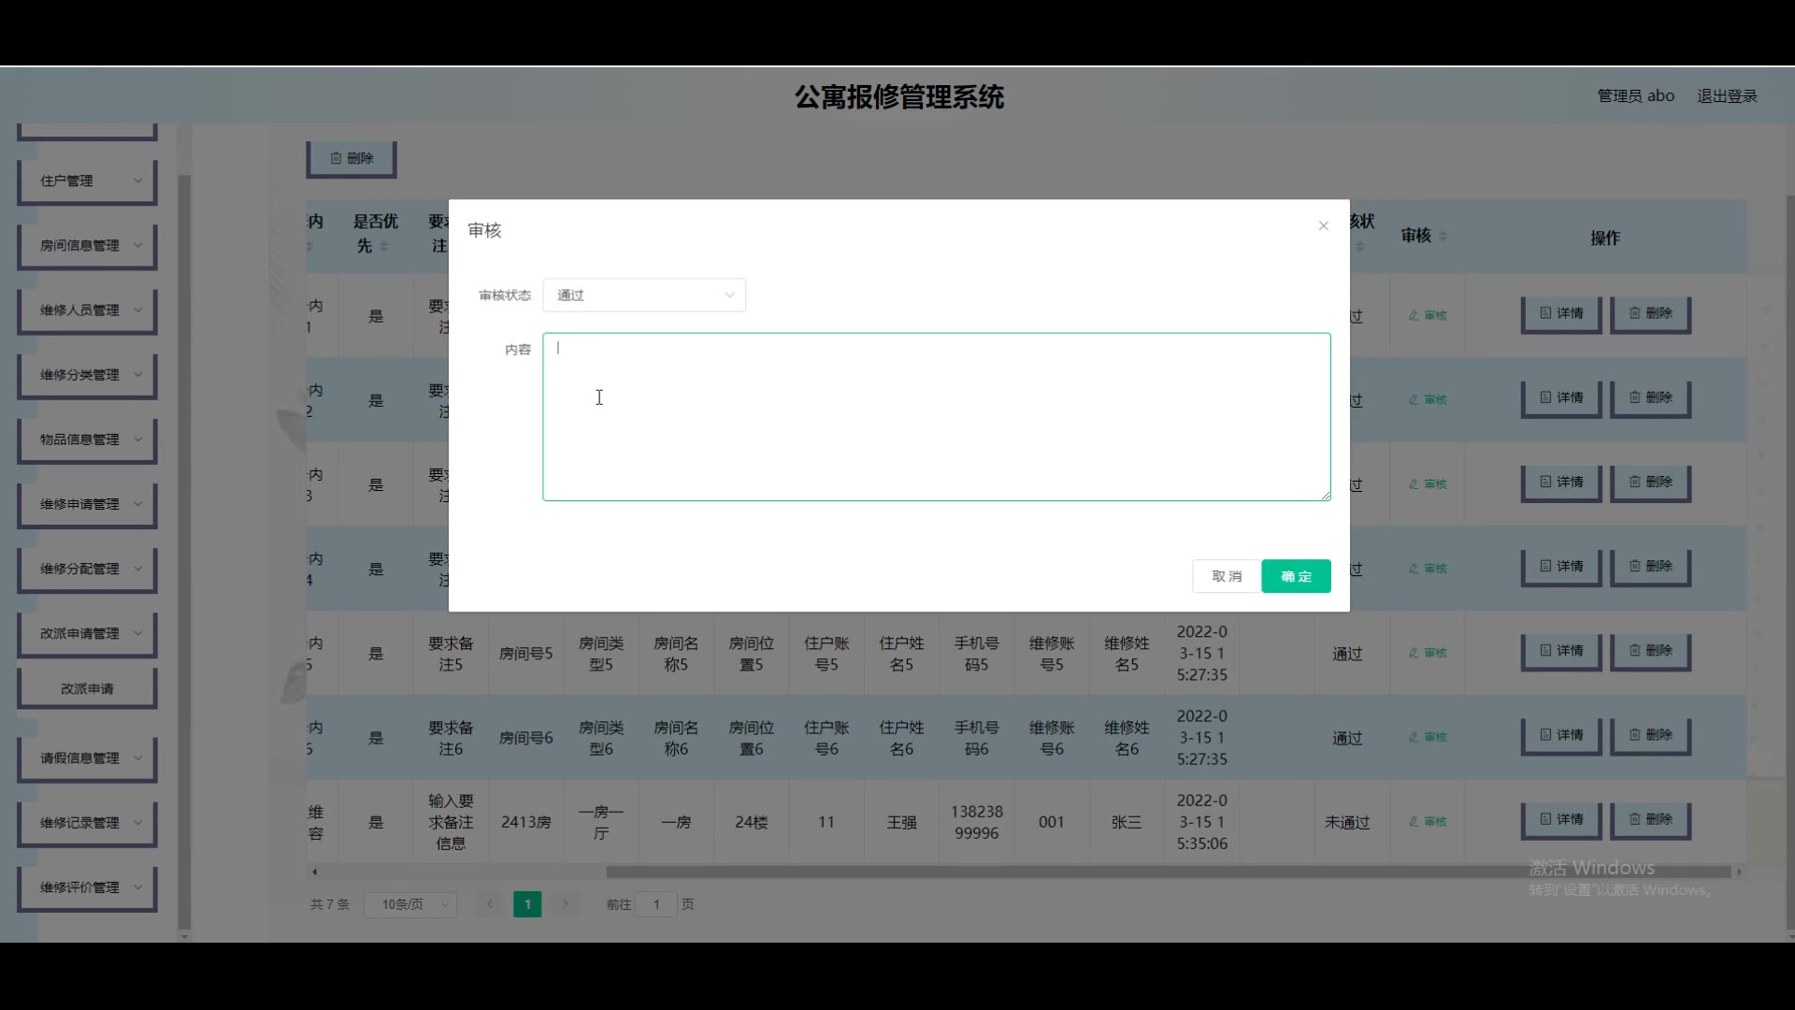Click top 删除 trash button above table

[x=352, y=158]
